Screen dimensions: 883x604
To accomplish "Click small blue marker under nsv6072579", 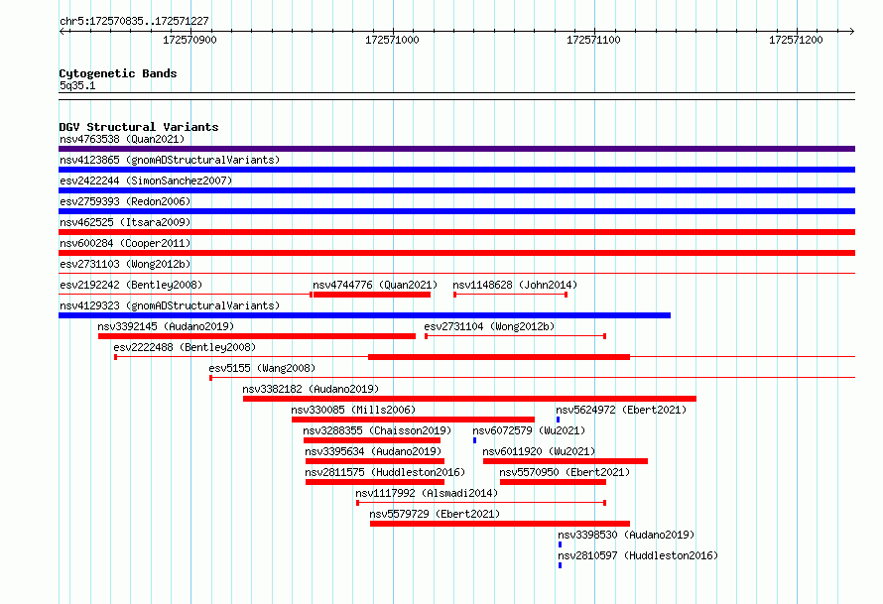I will [474, 440].
